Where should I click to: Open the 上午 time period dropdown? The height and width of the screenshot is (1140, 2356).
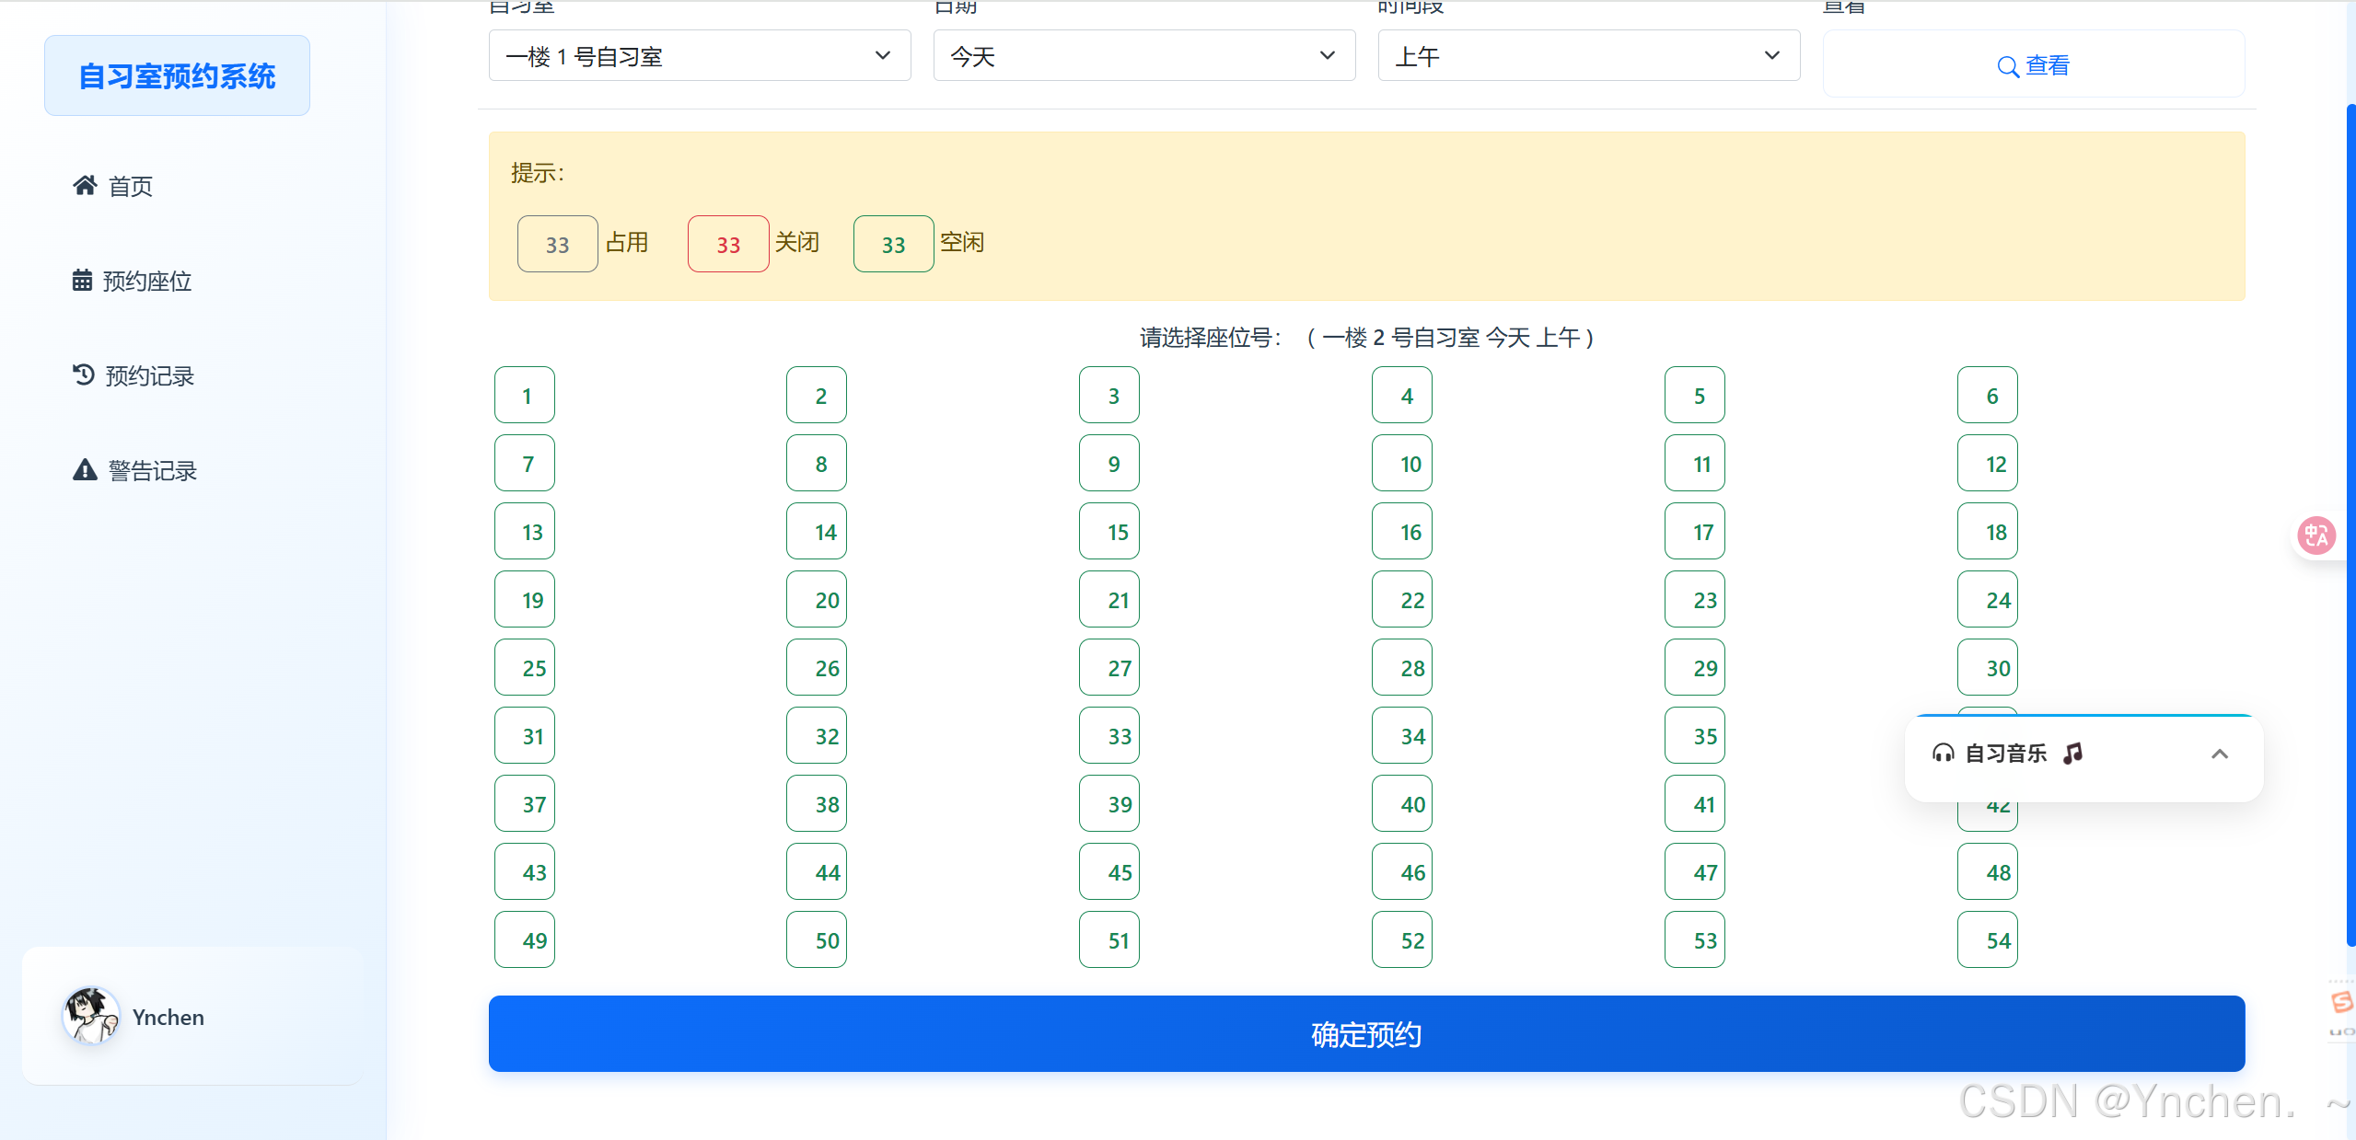[x=1588, y=56]
